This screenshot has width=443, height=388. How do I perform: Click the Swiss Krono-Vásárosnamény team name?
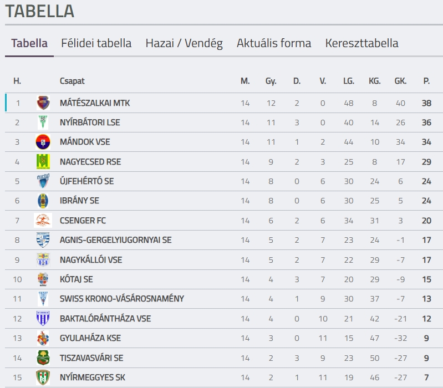(x=122, y=299)
